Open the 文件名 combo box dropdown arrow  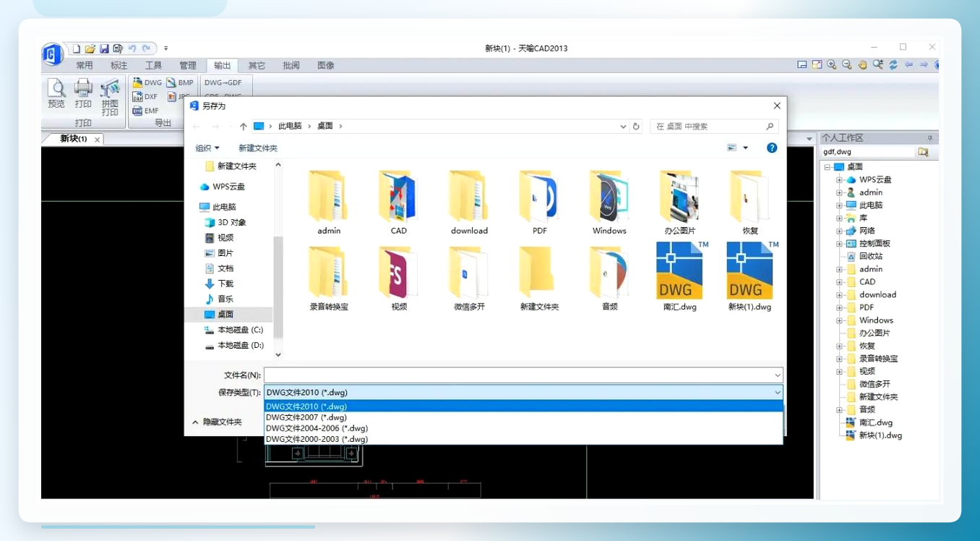[x=778, y=375]
